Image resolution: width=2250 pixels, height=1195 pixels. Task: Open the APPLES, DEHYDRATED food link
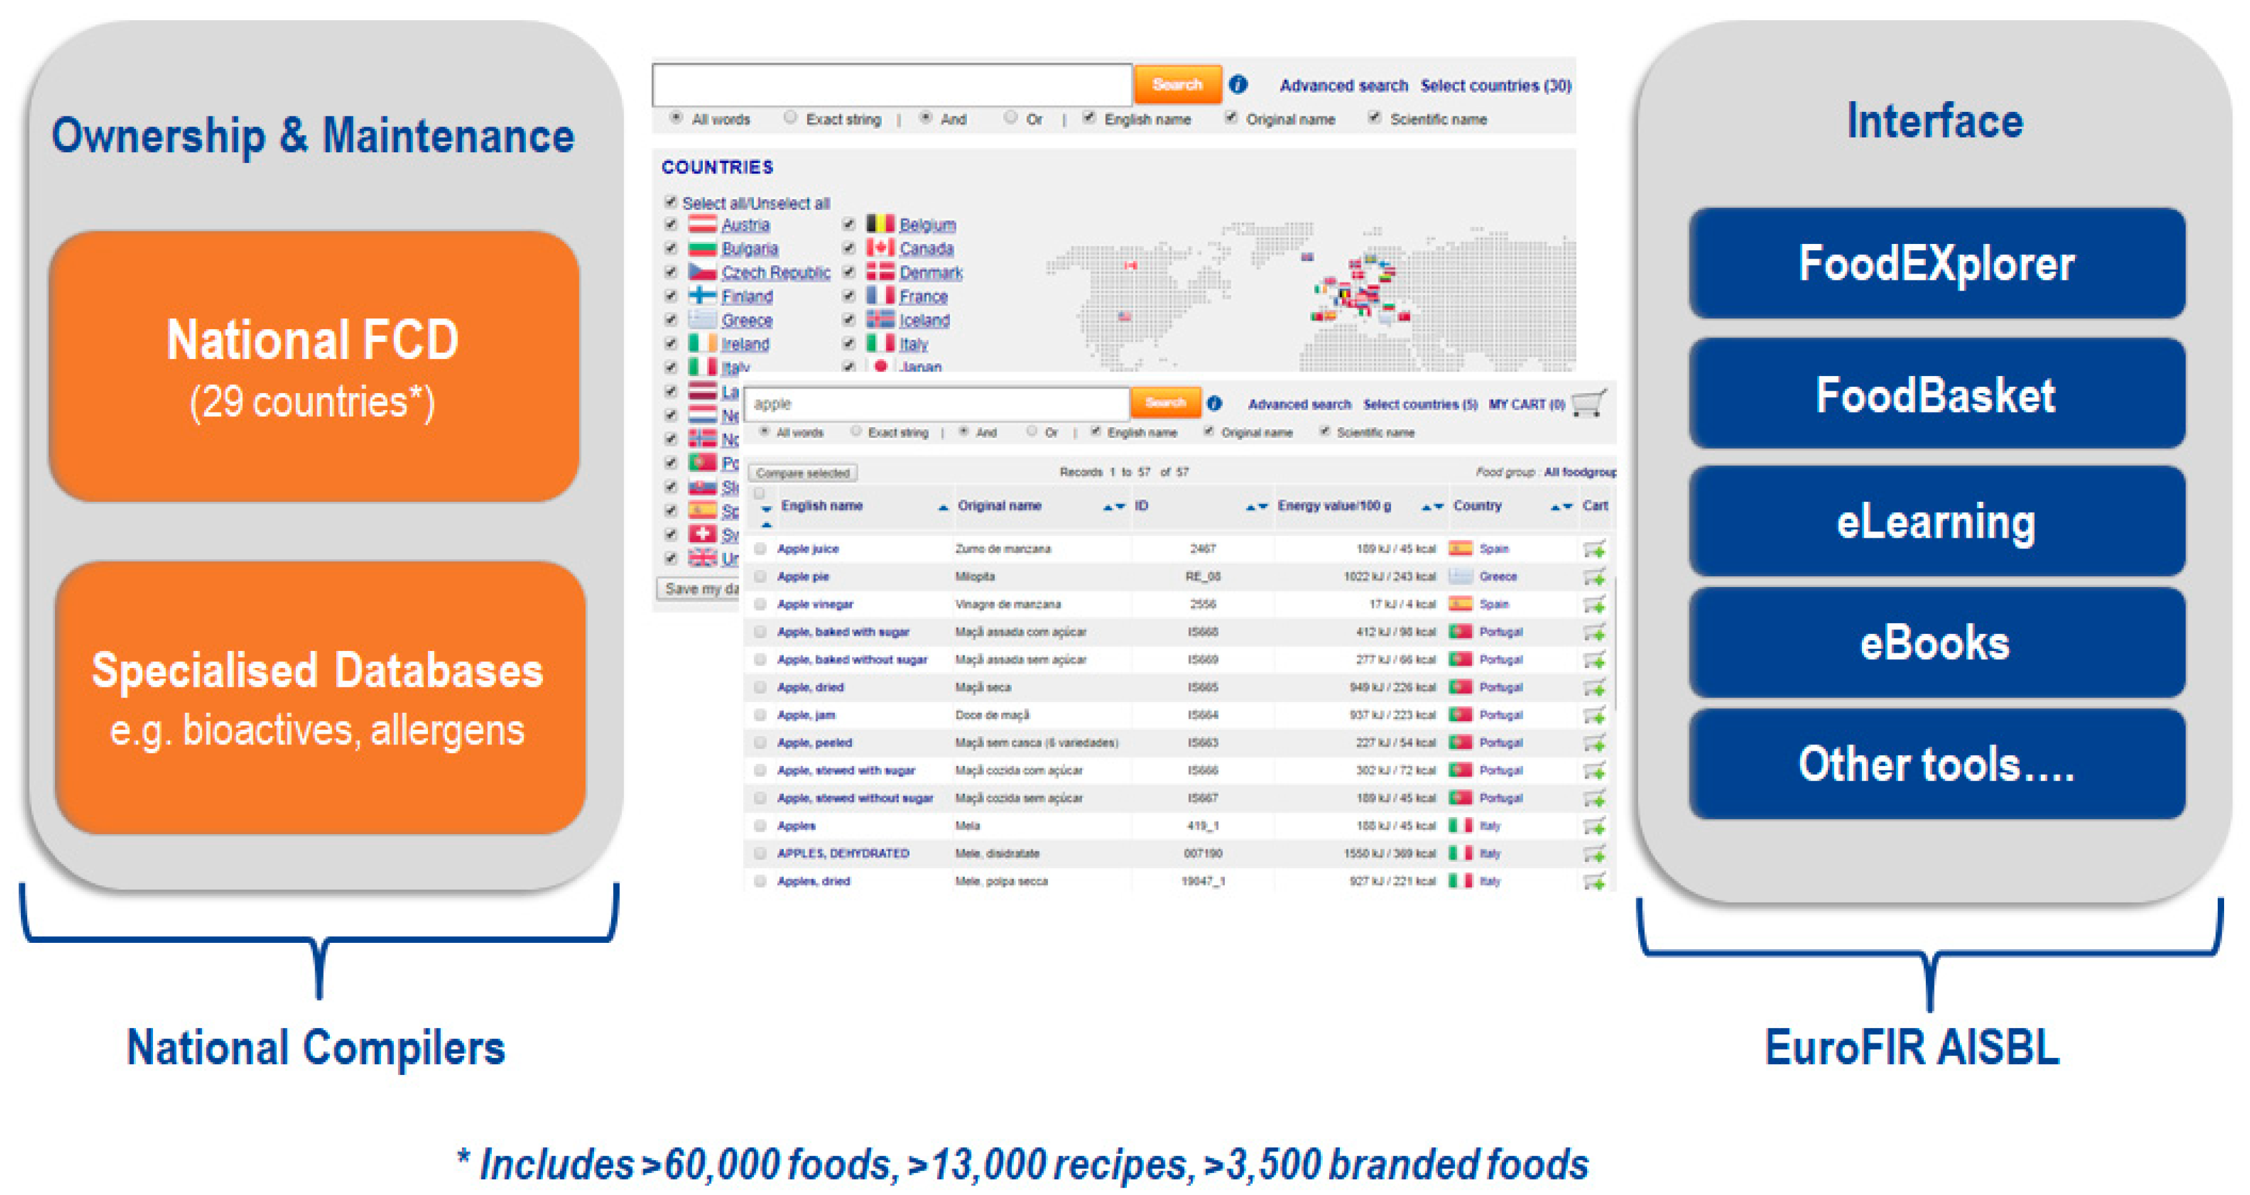coord(843,854)
